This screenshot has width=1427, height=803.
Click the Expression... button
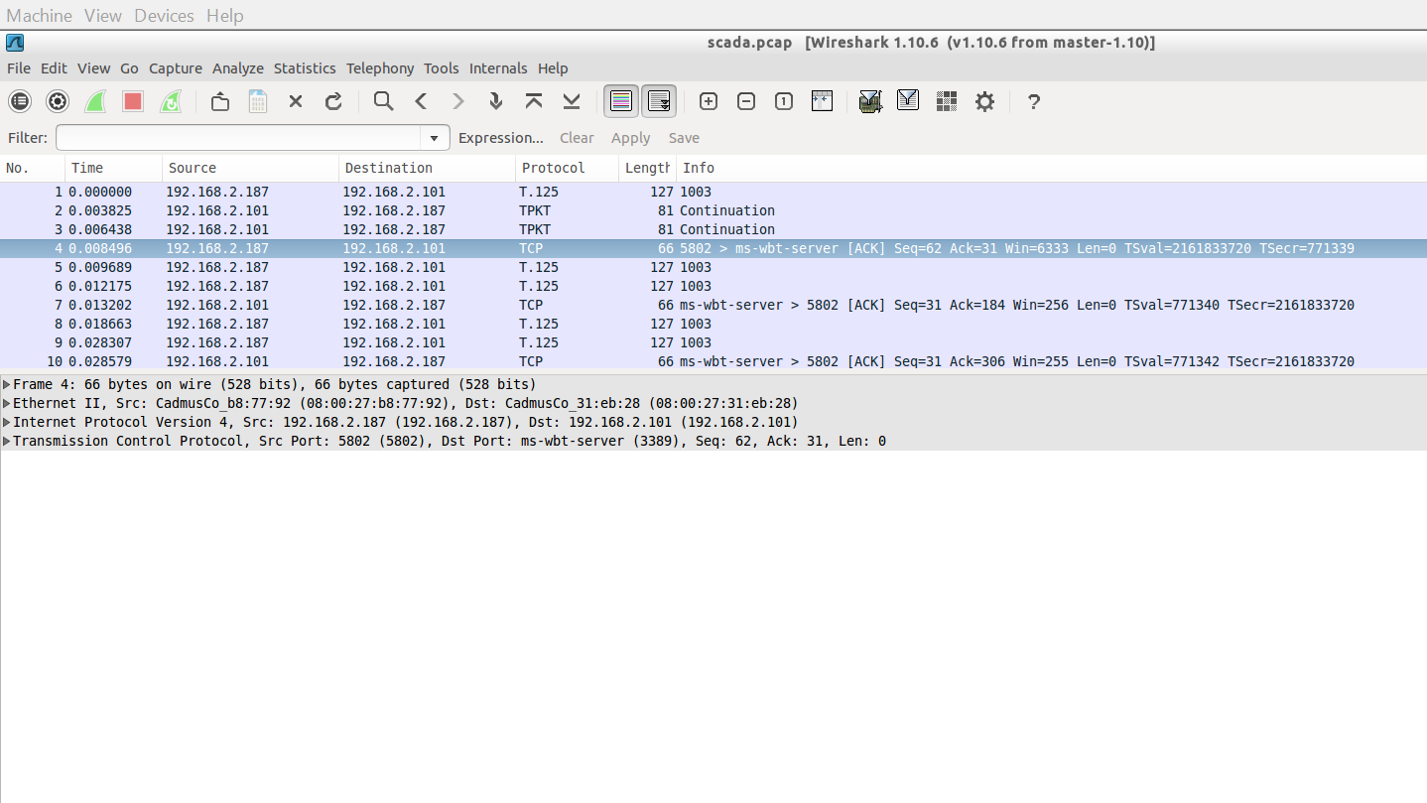point(501,138)
